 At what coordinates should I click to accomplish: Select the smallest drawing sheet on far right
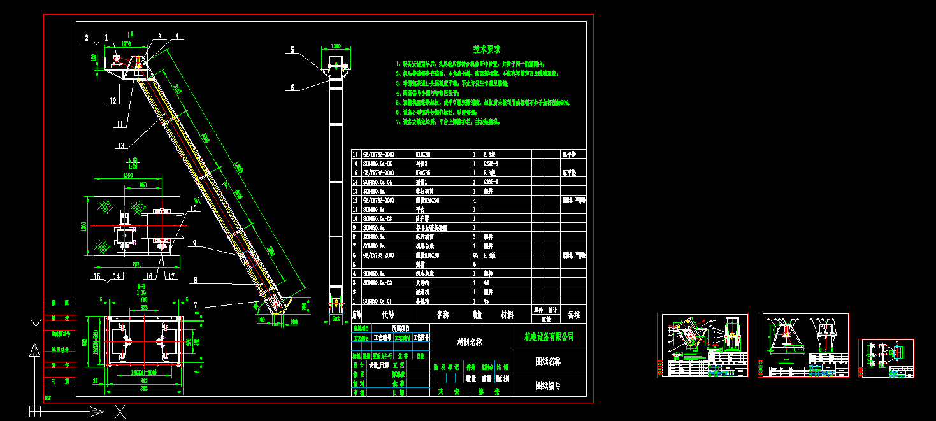(x=886, y=359)
